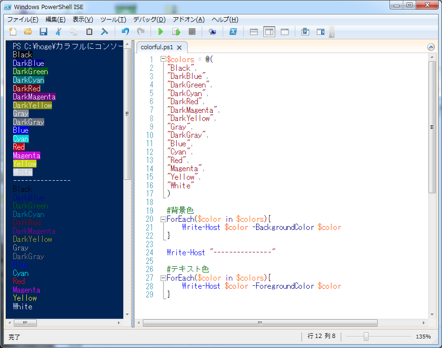Toggle Show Script Pane Right layout
Viewport: 442px width, 348px height.
(269, 32)
